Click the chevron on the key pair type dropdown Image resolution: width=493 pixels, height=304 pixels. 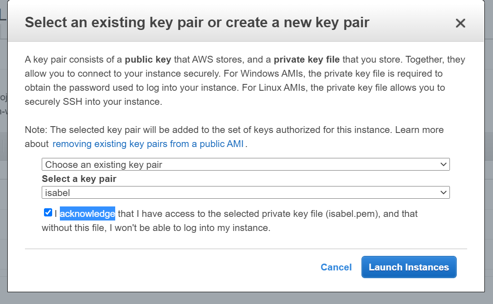[x=444, y=164]
